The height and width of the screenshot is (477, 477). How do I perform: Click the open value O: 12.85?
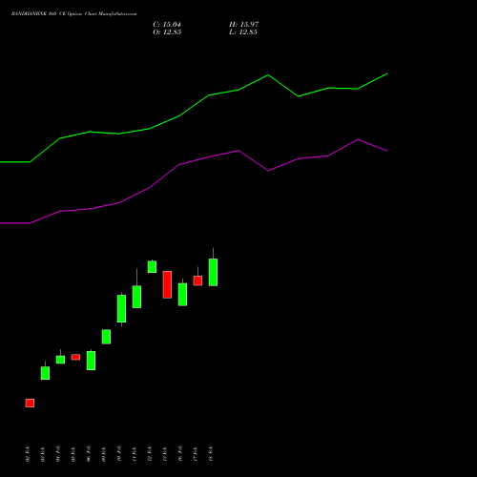(x=167, y=32)
